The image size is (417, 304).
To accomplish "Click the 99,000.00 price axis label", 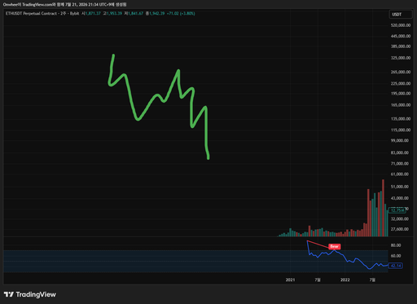I will pos(400,140).
